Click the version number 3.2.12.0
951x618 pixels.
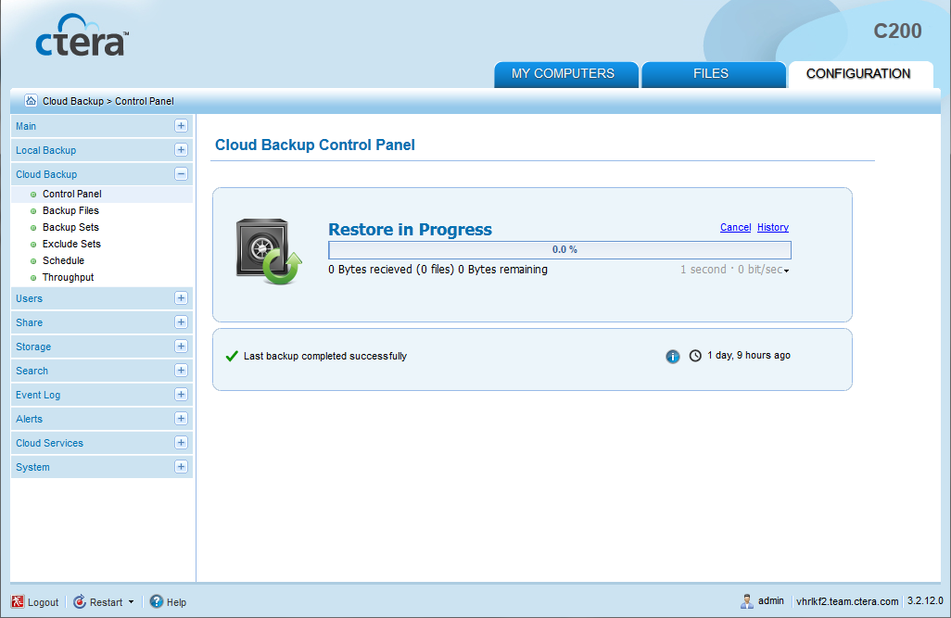point(926,601)
